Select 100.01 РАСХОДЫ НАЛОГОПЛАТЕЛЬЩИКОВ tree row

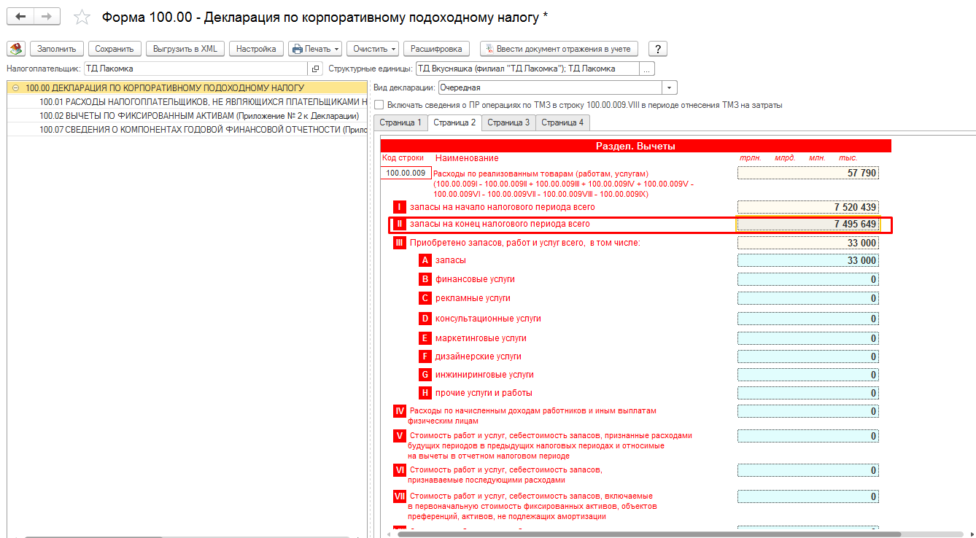point(187,102)
